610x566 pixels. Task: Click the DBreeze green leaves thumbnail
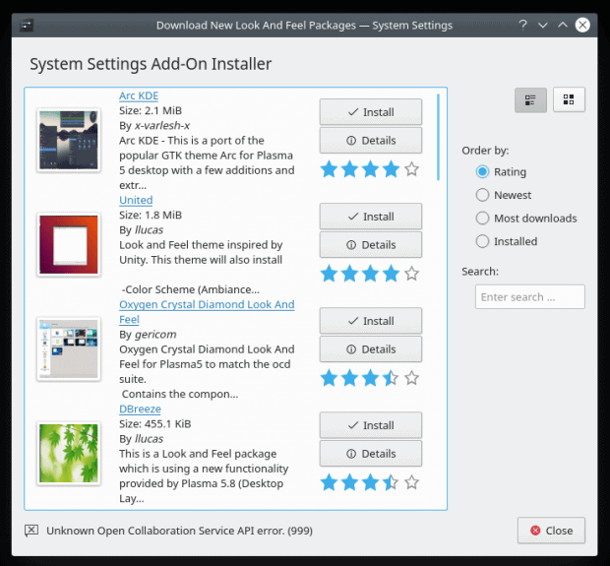tap(69, 453)
